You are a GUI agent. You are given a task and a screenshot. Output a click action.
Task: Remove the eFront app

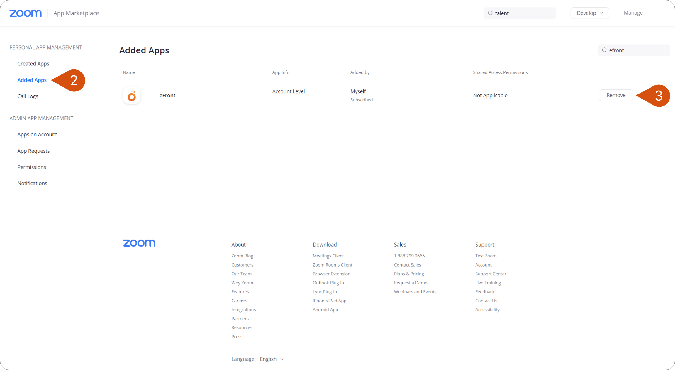pyautogui.click(x=616, y=95)
